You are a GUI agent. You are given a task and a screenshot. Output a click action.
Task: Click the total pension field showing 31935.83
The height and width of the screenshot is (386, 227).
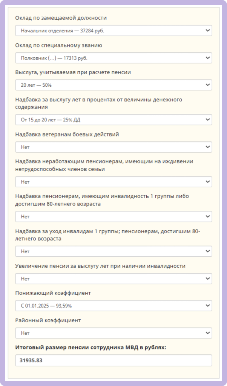pos(113,360)
